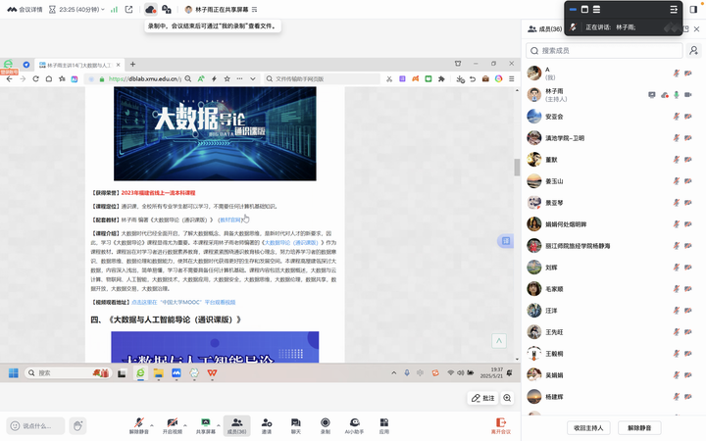
Task: Select member 毛家顺
Action: pos(554,289)
